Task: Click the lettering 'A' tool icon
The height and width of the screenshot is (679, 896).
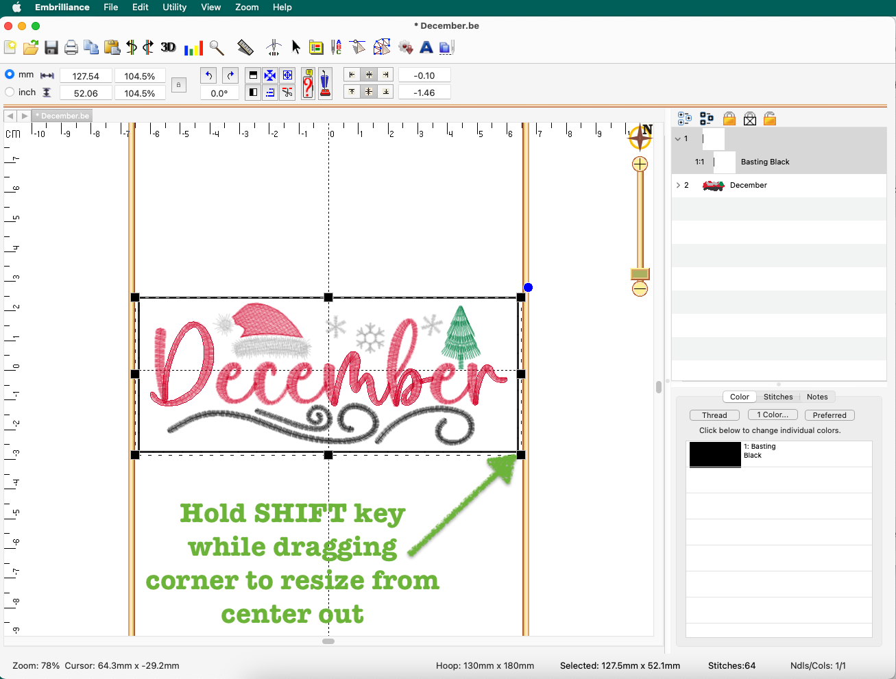Action: click(x=426, y=47)
